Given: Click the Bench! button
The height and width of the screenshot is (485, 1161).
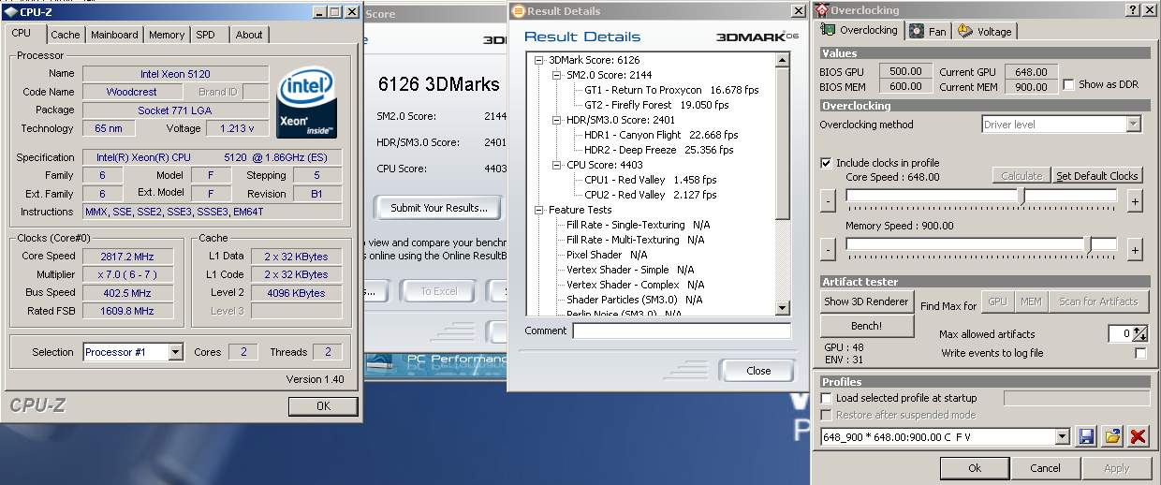Looking at the screenshot, I should click(x=866, y=326).
